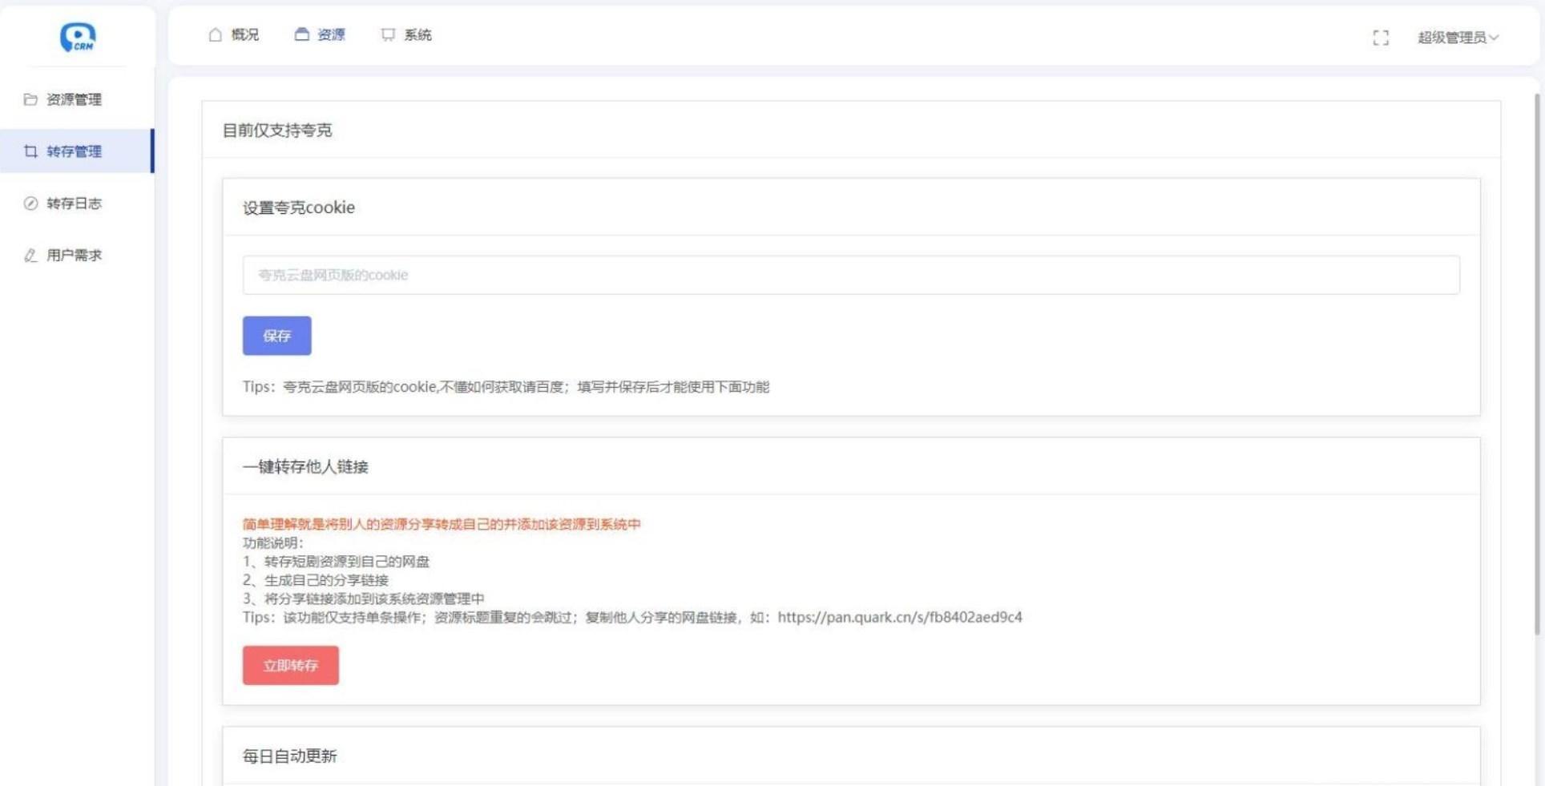Open 用户需求 in the sidebar
This screenshot has width=1545, height=786.
77,256
